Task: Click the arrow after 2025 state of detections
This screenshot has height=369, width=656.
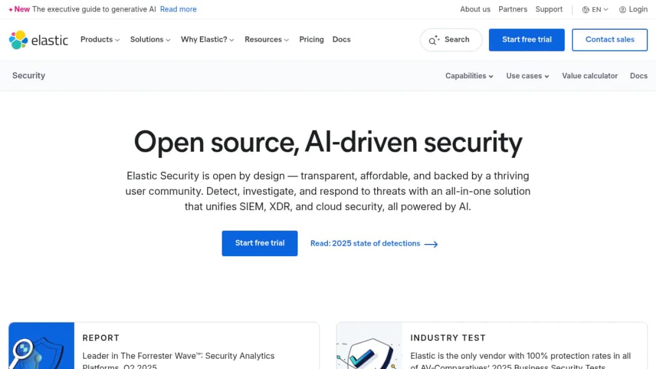Action: point(431,244)
